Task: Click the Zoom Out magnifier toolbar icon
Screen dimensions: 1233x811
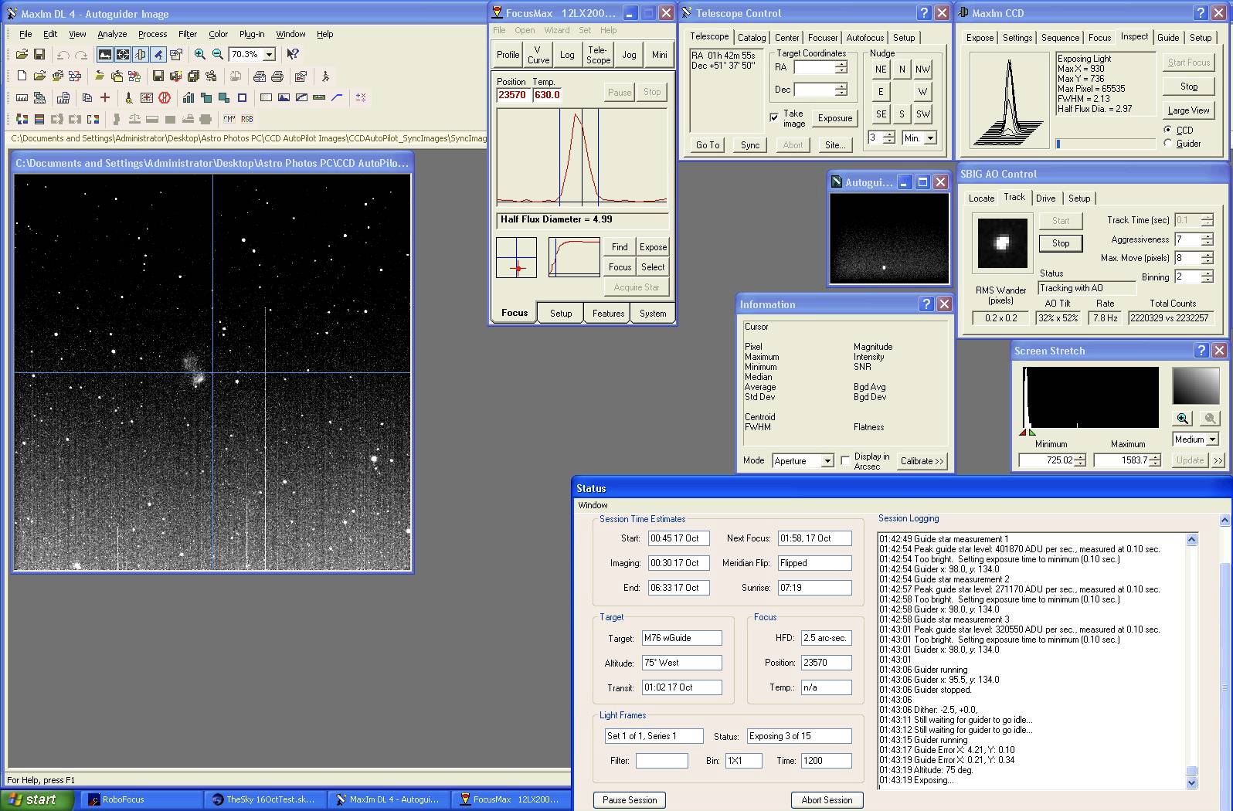Action: (x=218, y=54)
